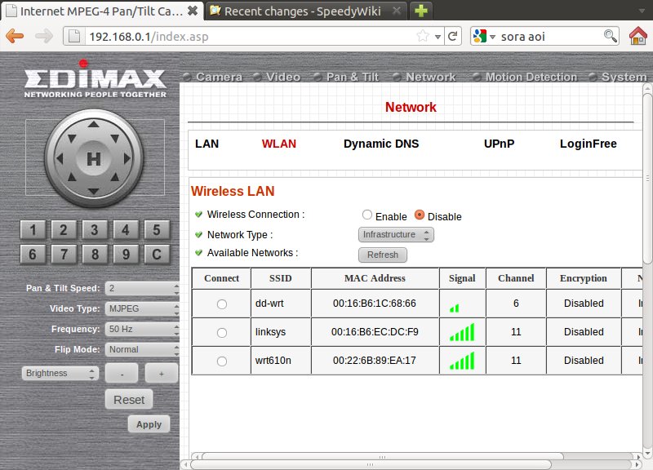The image size is (653, 470).
Task: Select preset position 5 button
Action: click(157, 230)
